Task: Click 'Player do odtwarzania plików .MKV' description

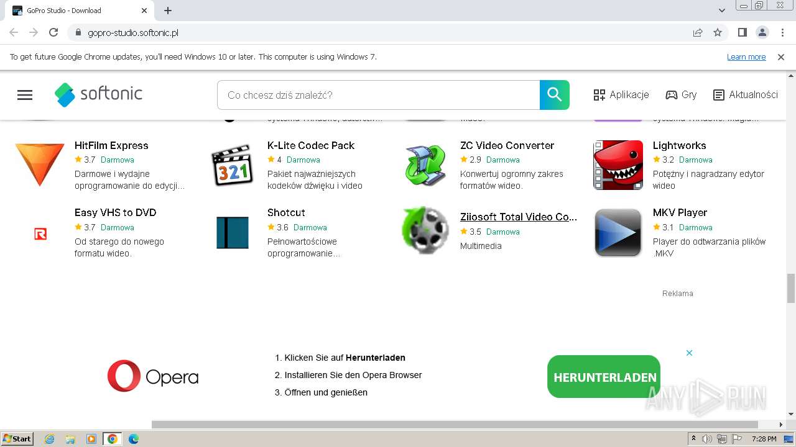Action: pos(709,247)
